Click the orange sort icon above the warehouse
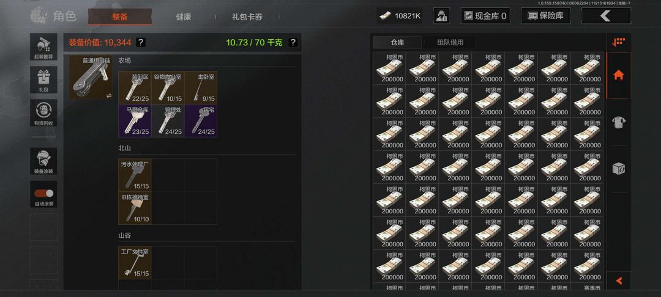This screenshot has height=297, width=661. (x=618, y=42)
